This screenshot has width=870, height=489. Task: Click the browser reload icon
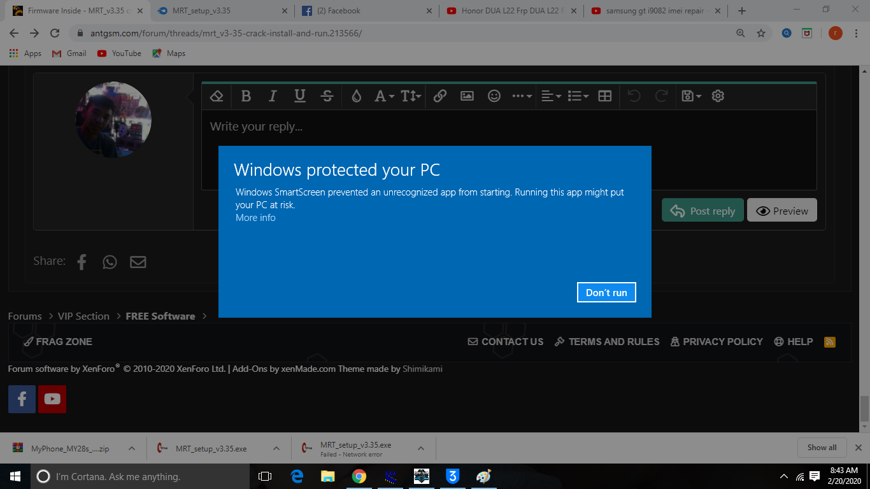[x=55, y=33]
